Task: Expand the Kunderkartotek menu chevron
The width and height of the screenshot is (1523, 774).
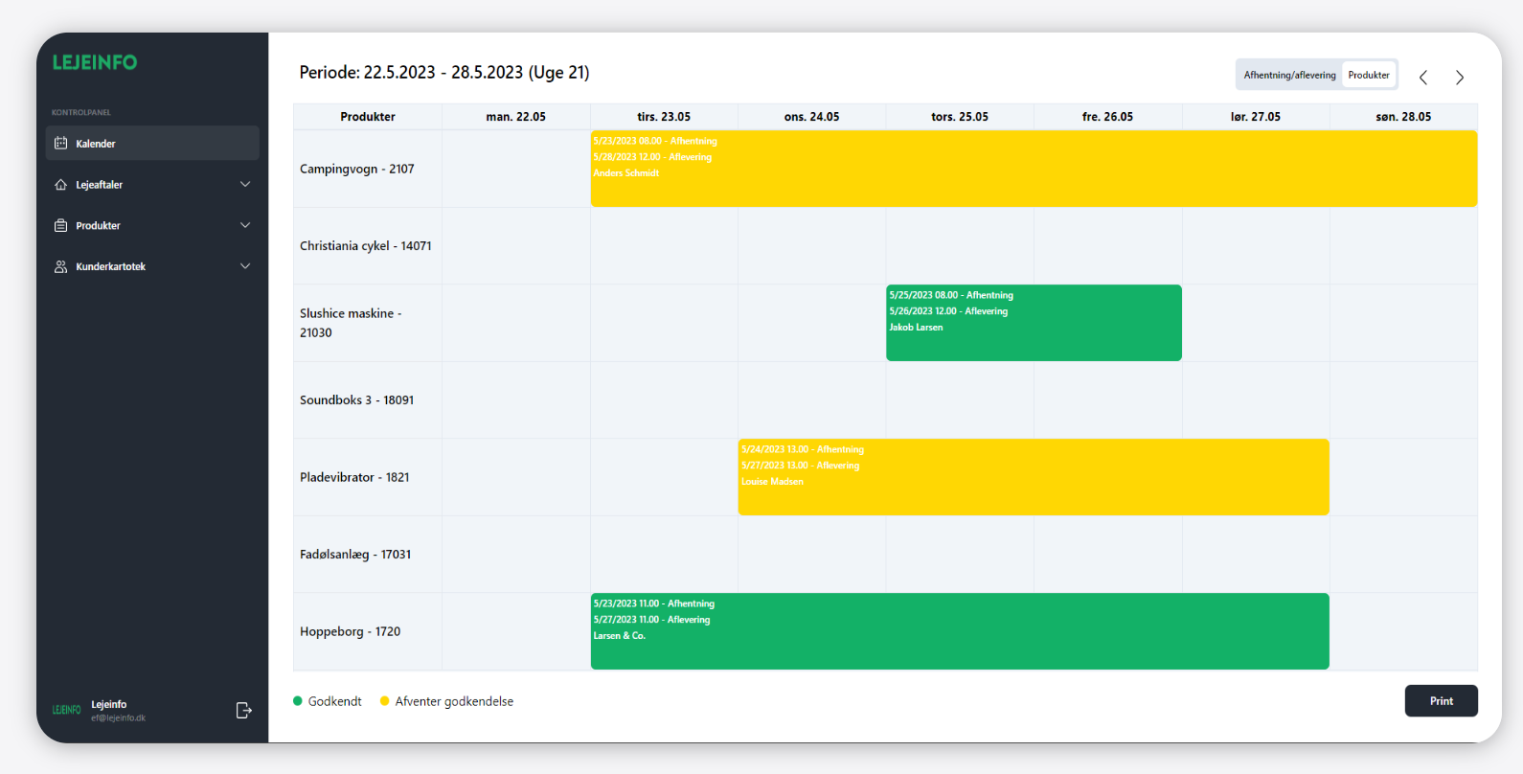Action: [x=245, y=267]
